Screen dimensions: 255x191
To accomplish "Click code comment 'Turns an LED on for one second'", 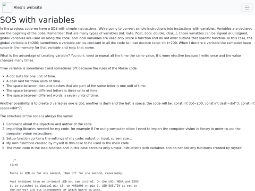I will (67, 173).
